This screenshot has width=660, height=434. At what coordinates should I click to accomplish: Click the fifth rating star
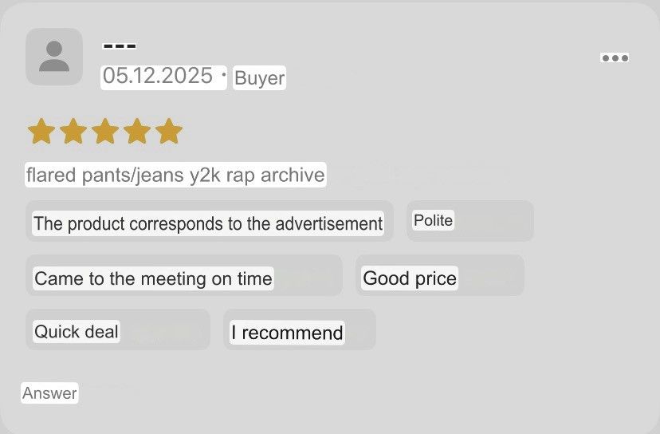169,131
